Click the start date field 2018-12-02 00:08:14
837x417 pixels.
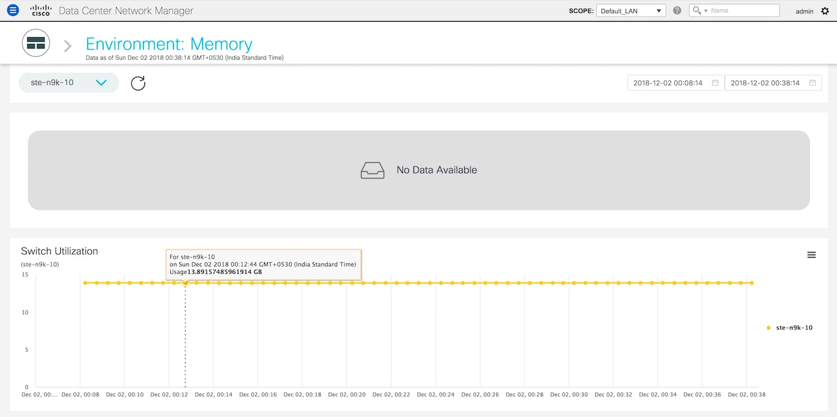point(668,83)
